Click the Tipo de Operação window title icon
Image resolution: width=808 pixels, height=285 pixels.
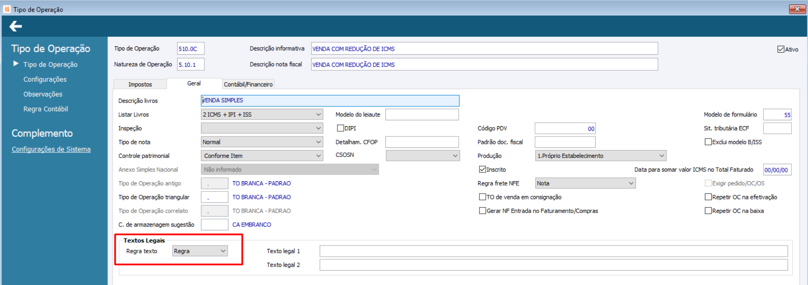pyautogui.click(x=7, y=9)
